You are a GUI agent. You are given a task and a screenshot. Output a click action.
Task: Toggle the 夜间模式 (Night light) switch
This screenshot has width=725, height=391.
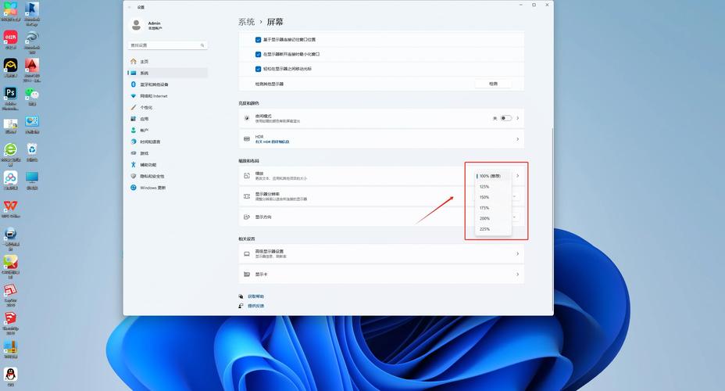pos(505,118)
